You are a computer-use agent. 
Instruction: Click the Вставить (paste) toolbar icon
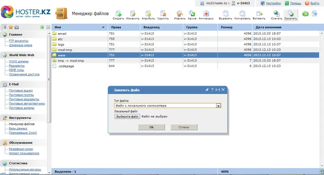[259, 15]
